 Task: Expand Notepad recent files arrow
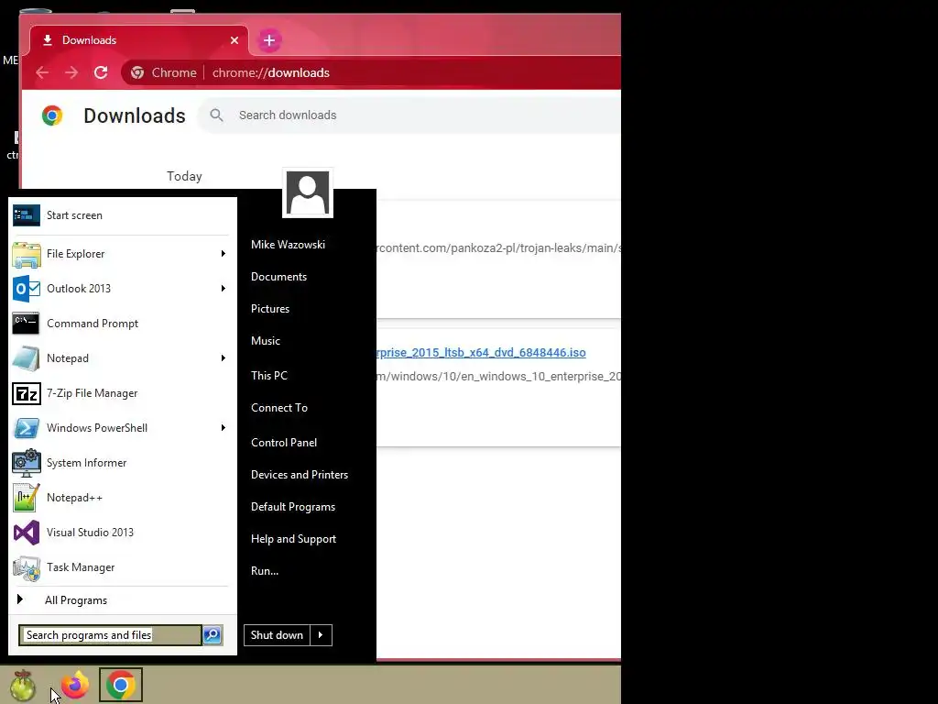224,358
